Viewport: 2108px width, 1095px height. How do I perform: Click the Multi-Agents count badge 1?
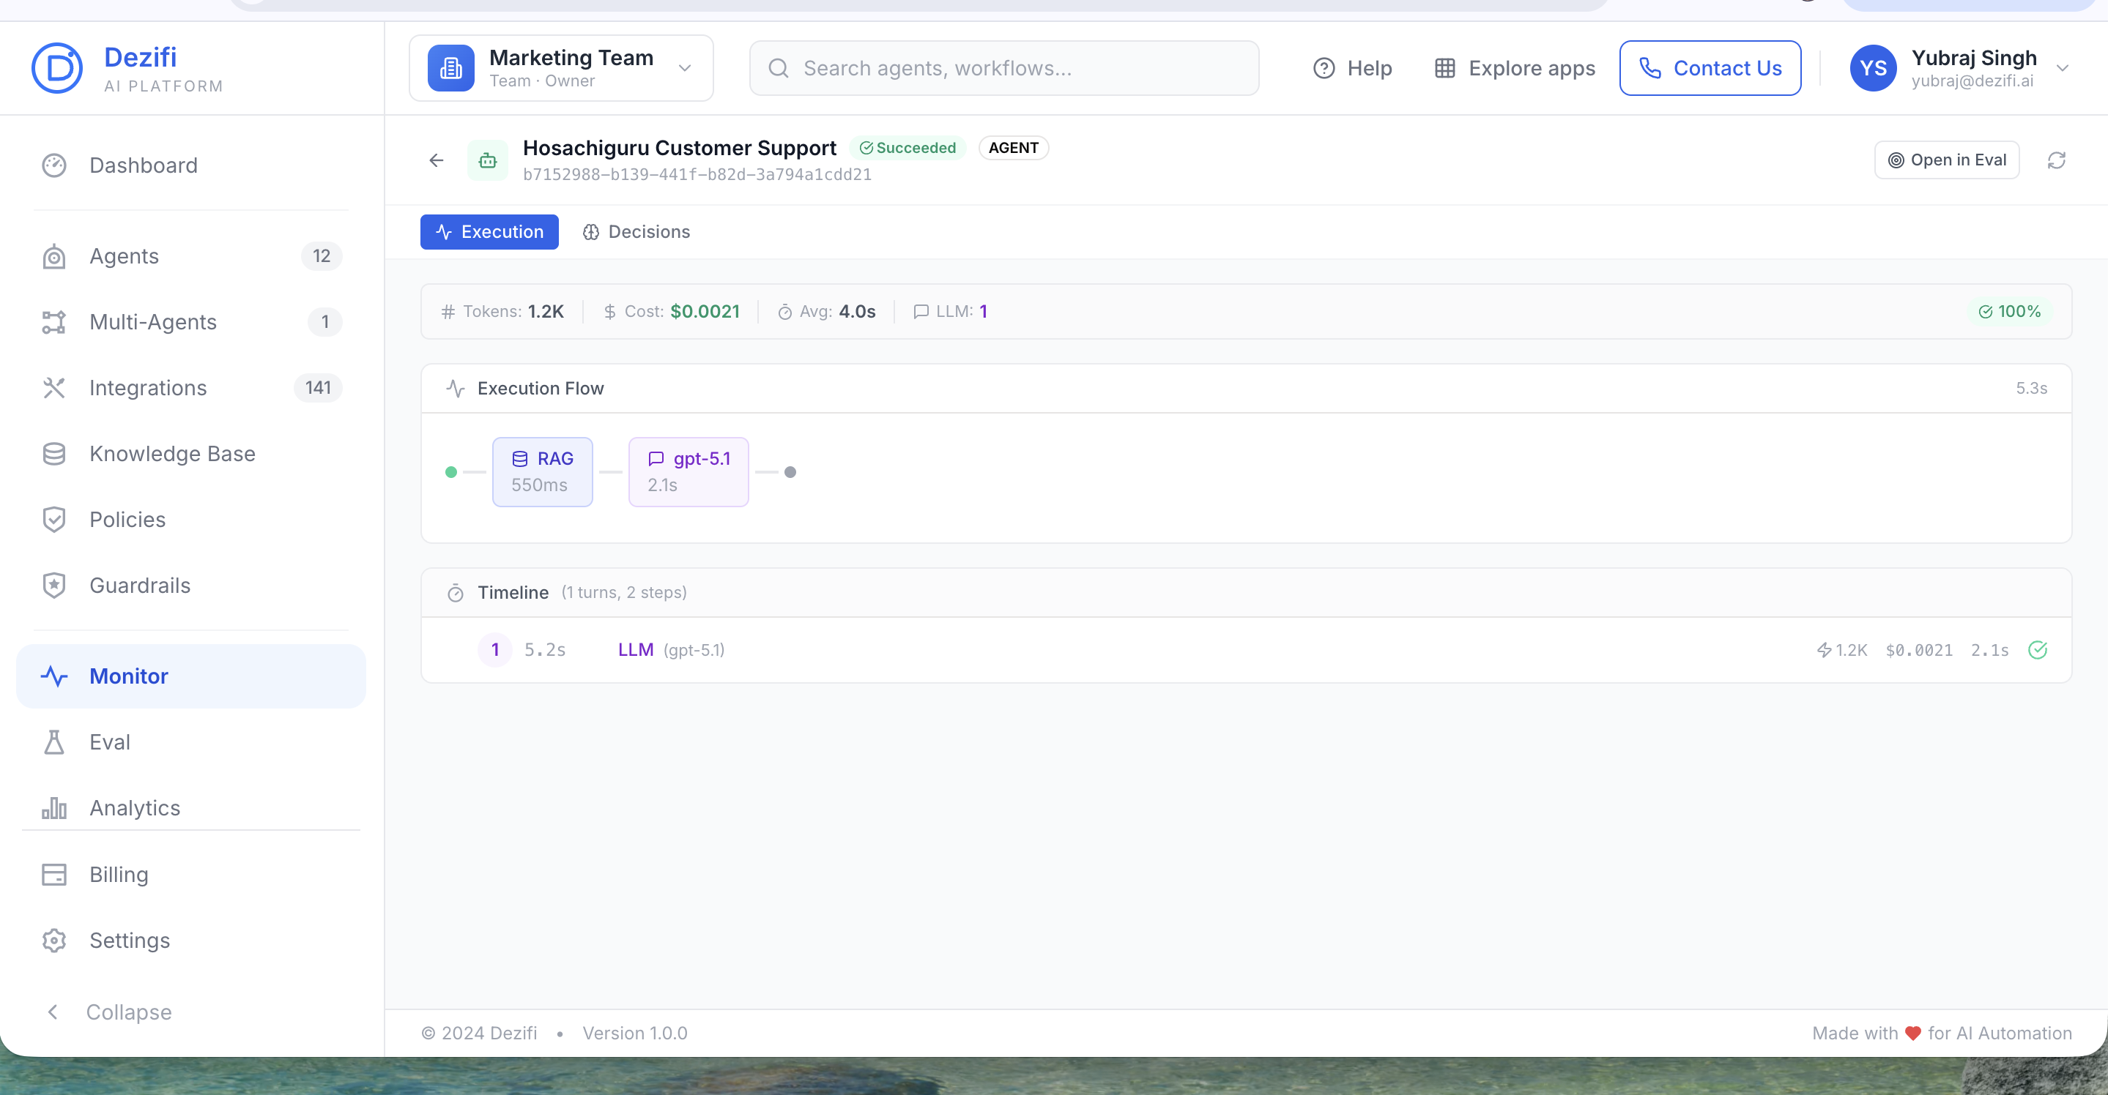click(x=325, y=322)
